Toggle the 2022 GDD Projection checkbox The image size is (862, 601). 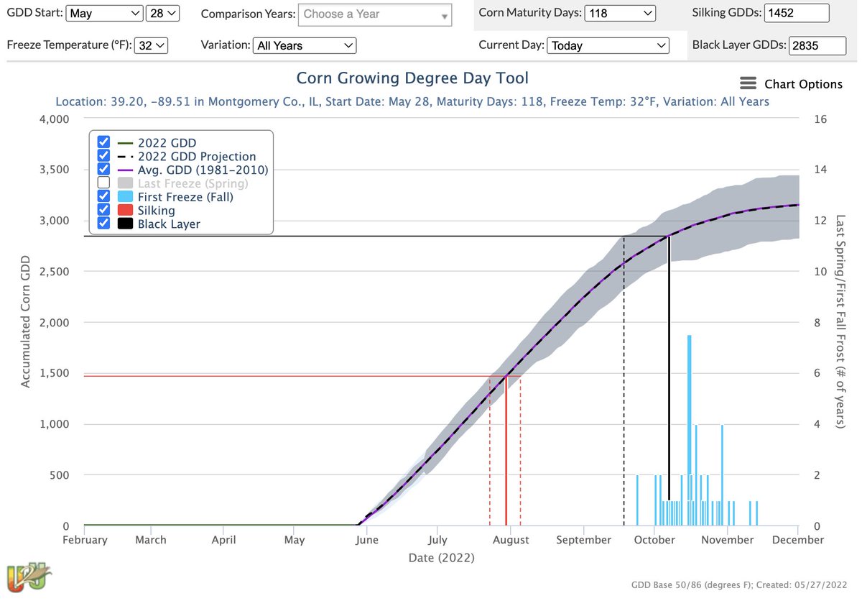click(x=103, y=156)
